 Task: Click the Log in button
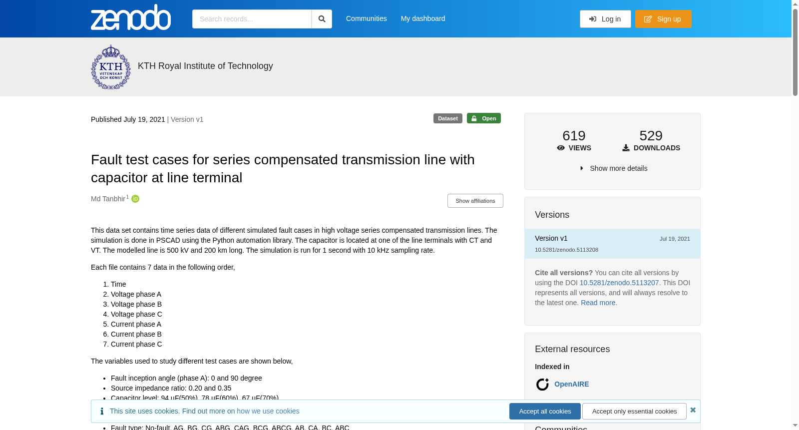[605, 19]
